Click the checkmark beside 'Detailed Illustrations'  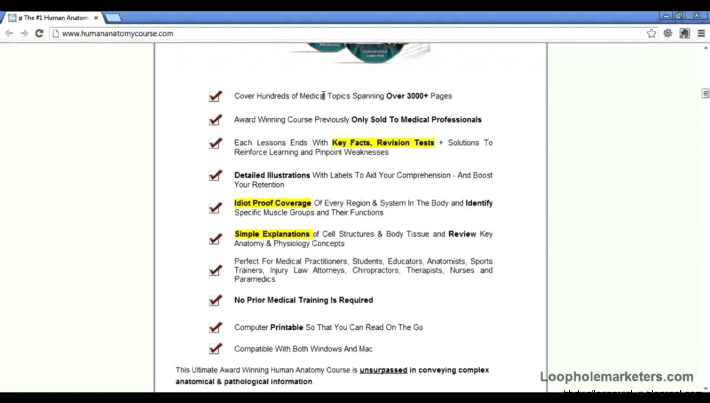(x=215, y=175)
